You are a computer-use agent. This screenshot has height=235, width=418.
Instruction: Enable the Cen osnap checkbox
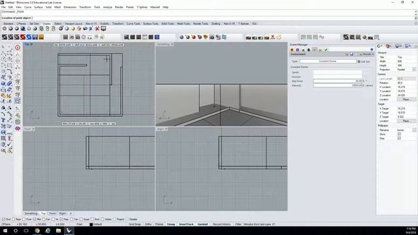point(44,219)
